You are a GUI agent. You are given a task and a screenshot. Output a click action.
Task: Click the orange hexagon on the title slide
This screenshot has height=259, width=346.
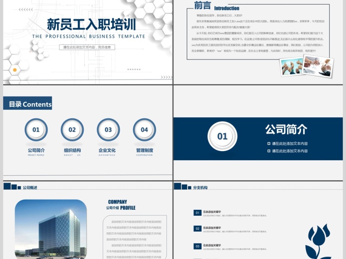click(x=15, y=69)
